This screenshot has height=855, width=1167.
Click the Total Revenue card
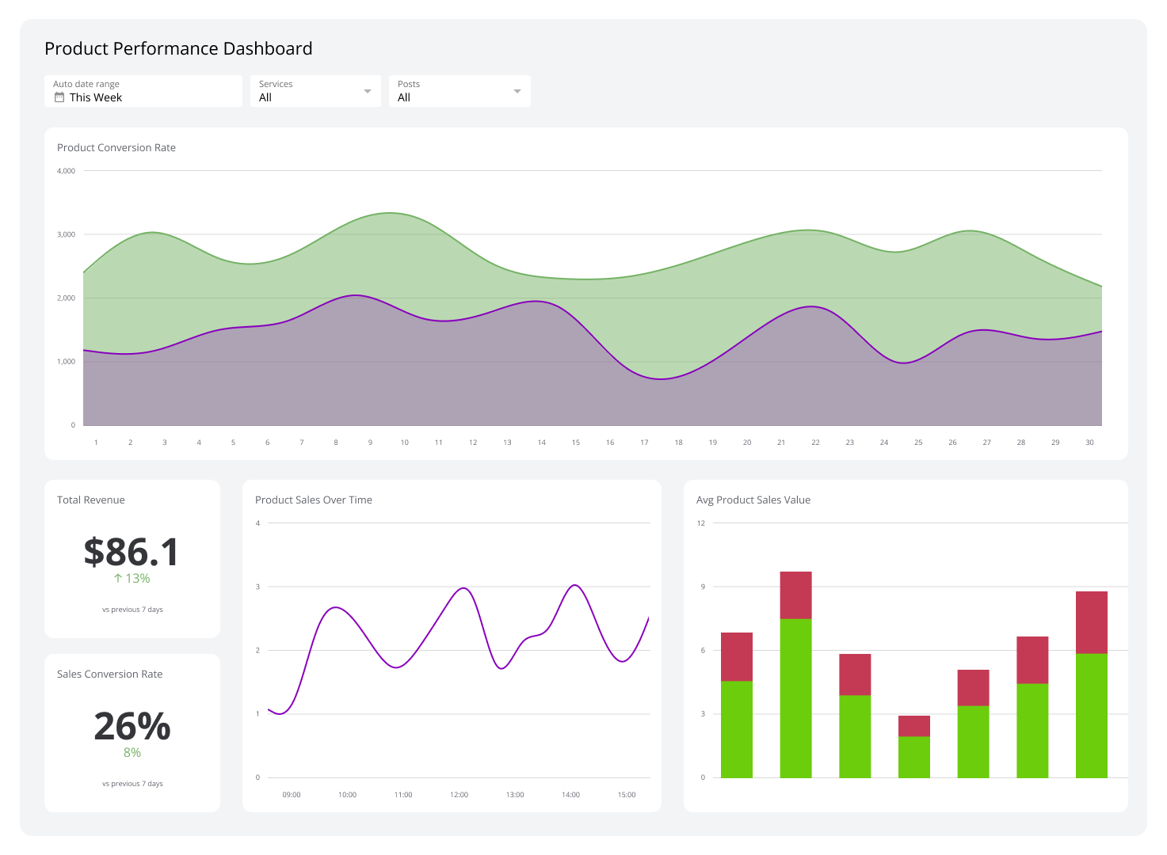(132, 558)
